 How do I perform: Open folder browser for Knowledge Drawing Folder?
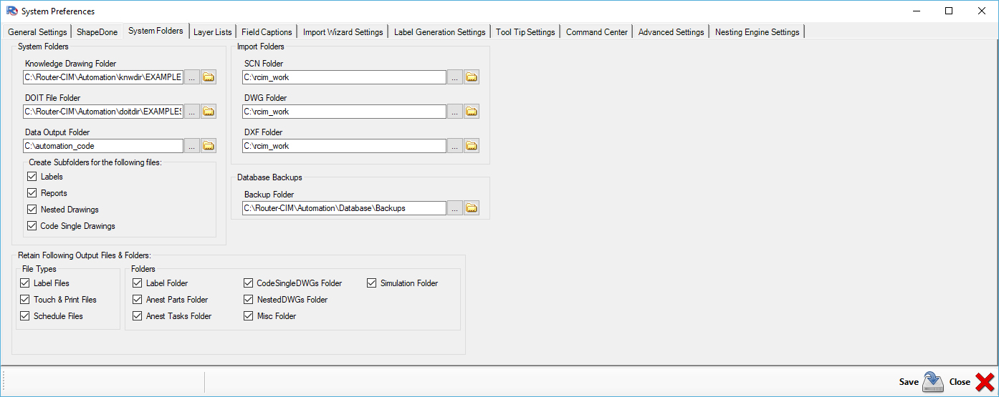[209, 77]
